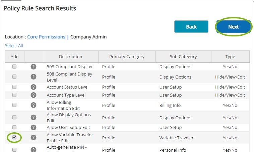The image size is (254, 152).
Task: Click the Select All link
Action: click(14, 45)
